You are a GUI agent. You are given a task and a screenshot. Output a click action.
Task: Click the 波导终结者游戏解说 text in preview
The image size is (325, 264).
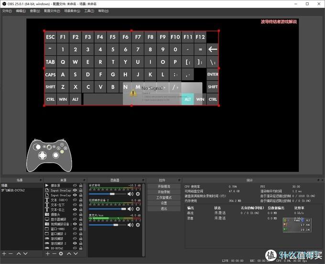(x=279, y=21)
